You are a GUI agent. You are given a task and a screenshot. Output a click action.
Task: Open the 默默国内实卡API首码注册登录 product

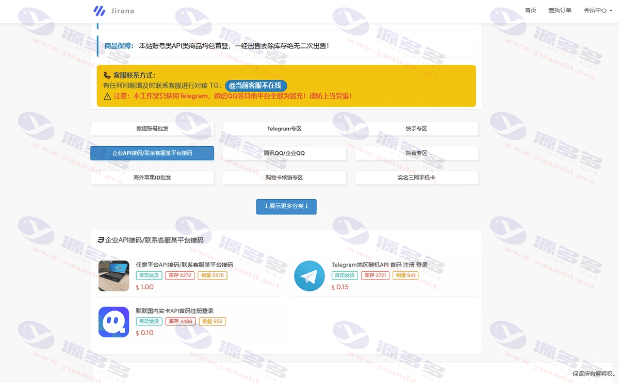(174, 310)
